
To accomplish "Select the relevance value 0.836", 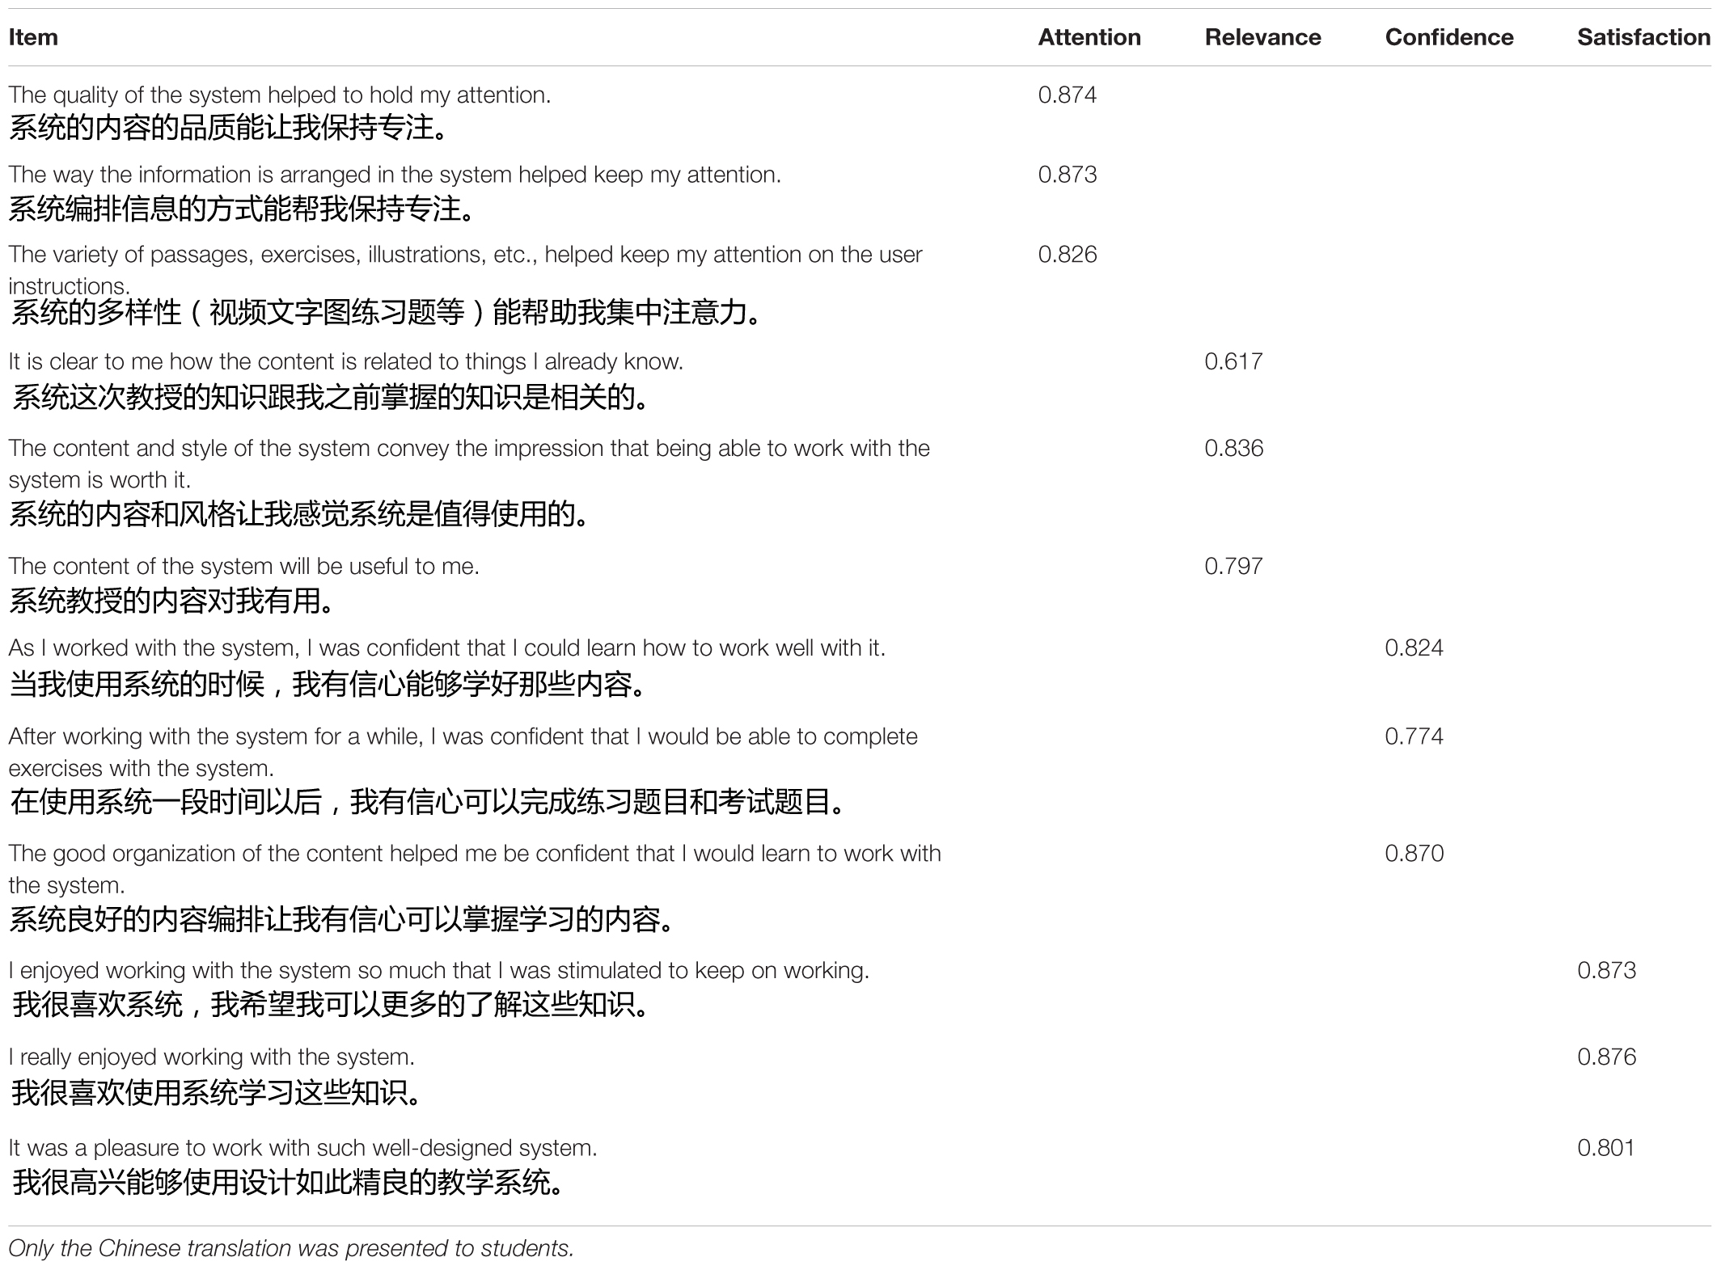I will pyautogui.click(x=1233, y=448).
